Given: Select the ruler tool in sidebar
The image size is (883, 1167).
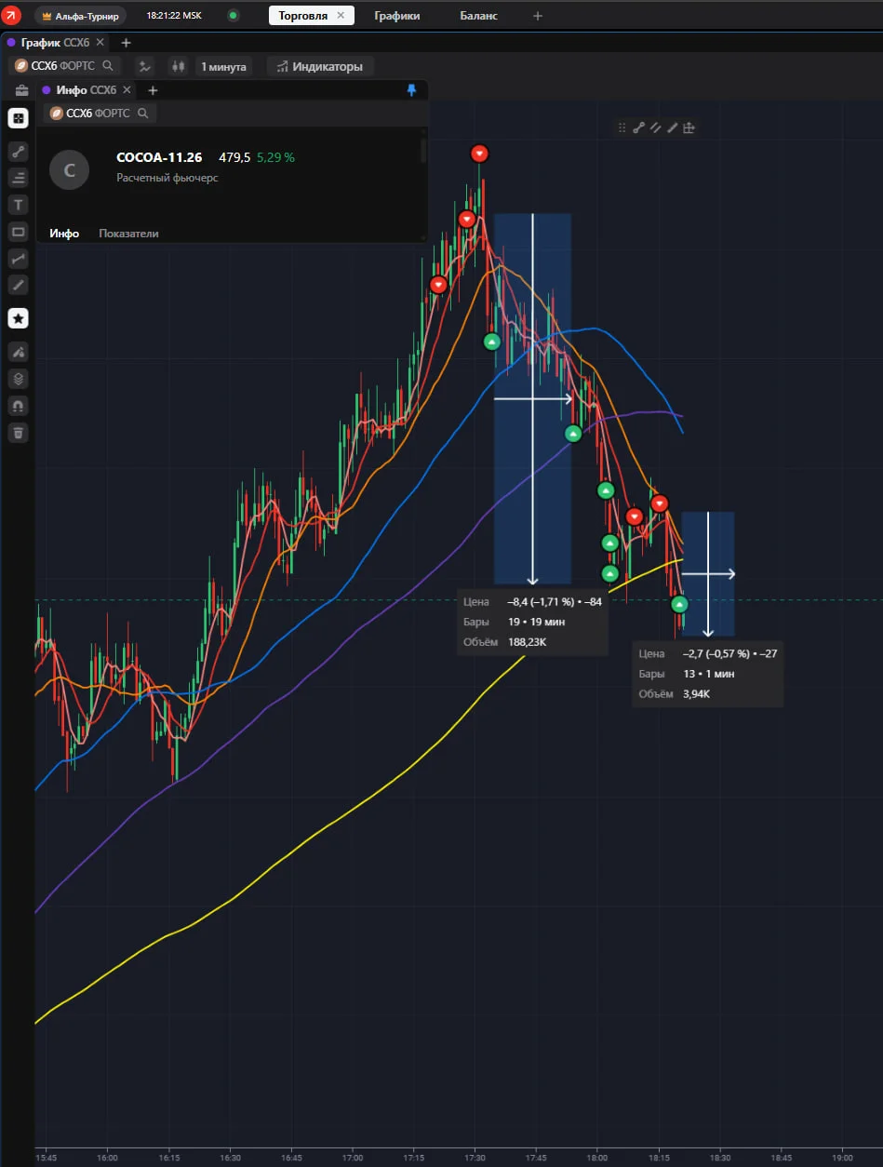Looking at the screenshot, I should pyautogui.click(x=19, y=285).
